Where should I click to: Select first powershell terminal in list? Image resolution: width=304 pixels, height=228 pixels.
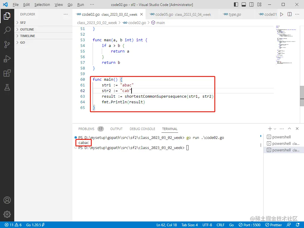point(284,137)
